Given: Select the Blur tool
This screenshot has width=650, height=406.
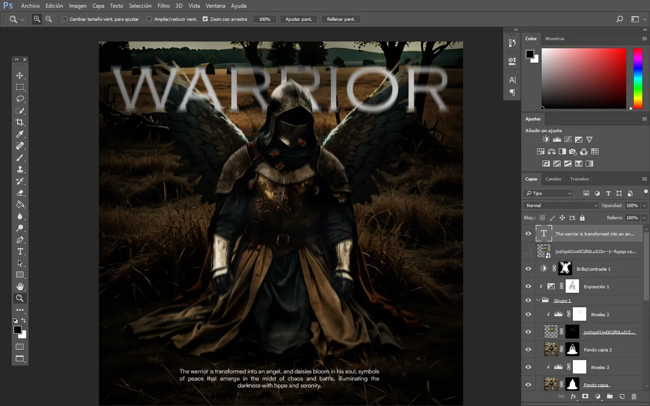Looking at the screenshot, I should coord(20,216).
